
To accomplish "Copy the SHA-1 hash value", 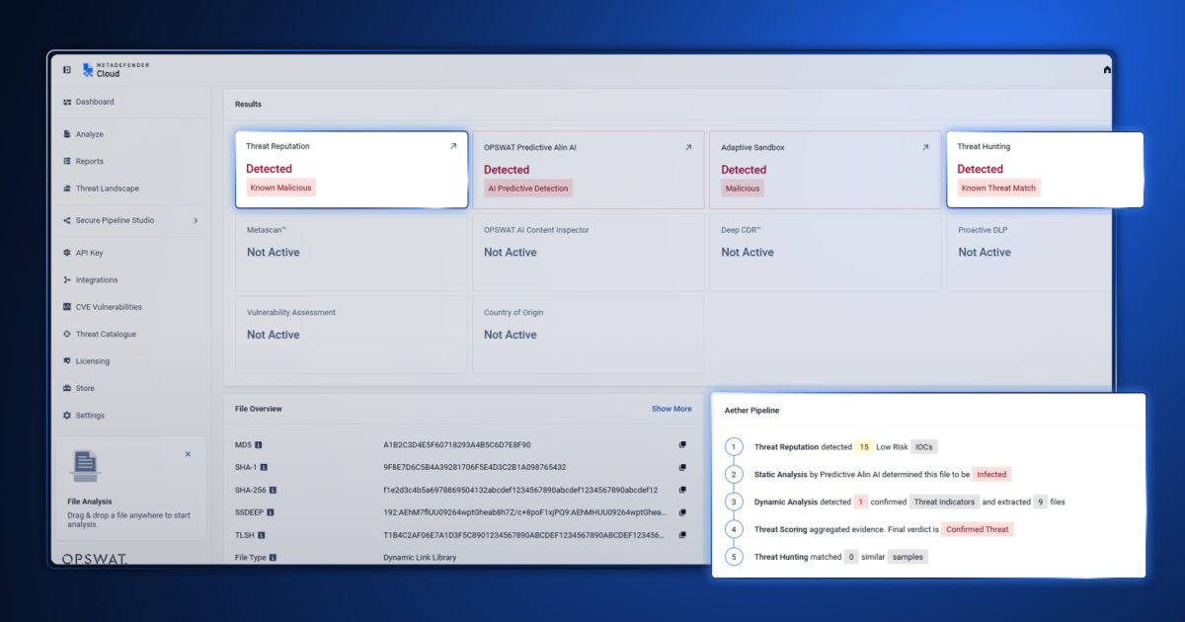I will pyautogui.click(x=682, y=468).
